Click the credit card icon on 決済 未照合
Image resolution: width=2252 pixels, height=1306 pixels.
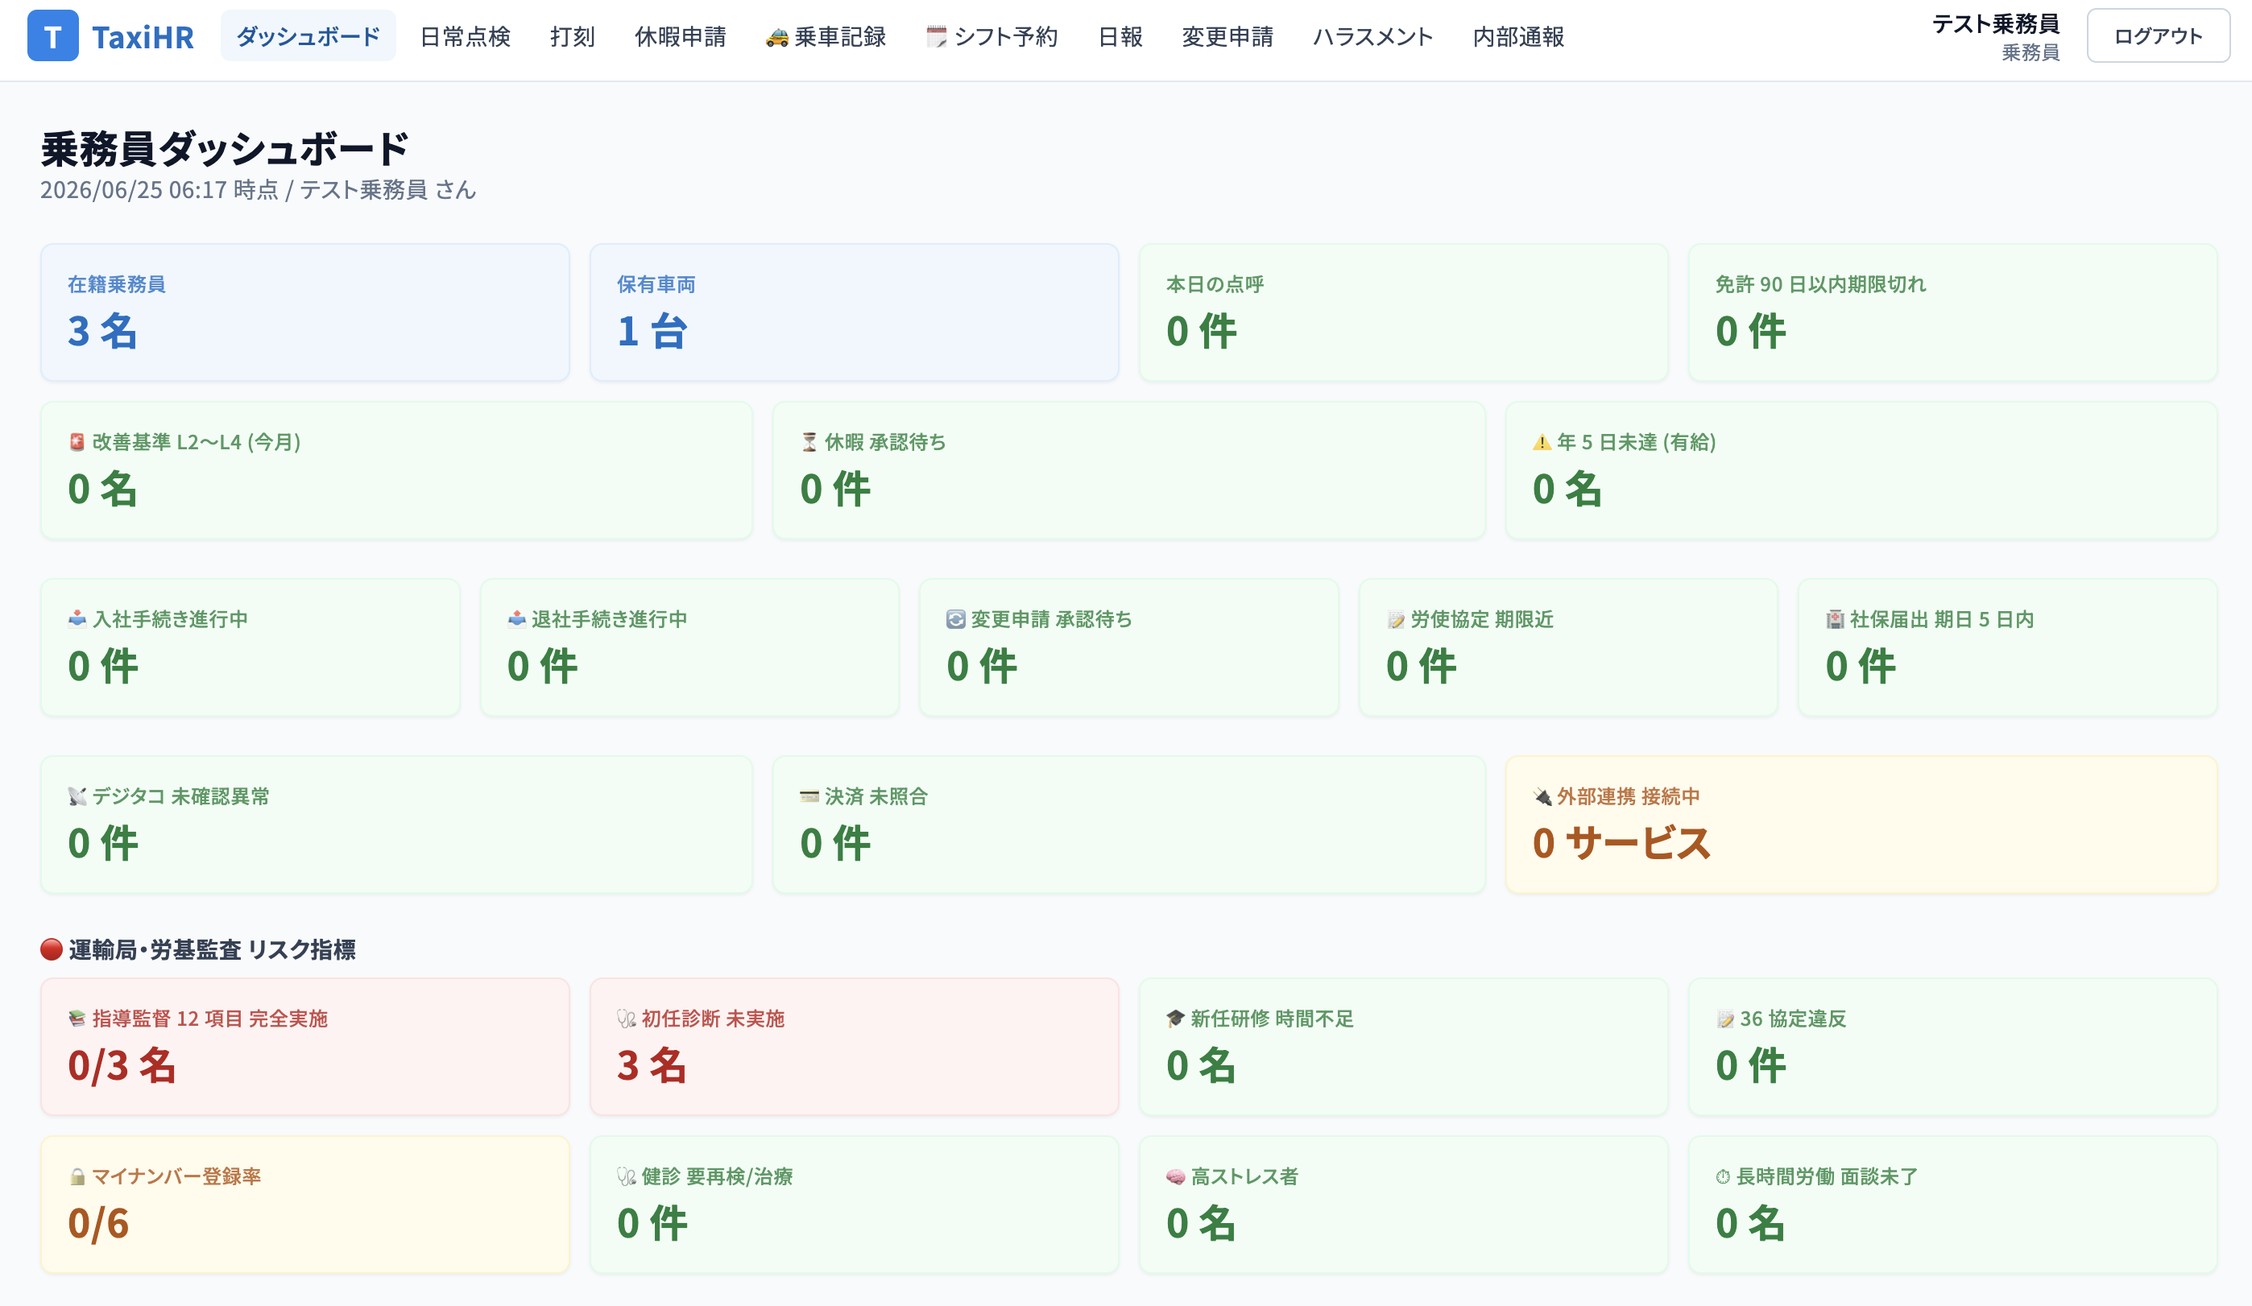(809, 796)
